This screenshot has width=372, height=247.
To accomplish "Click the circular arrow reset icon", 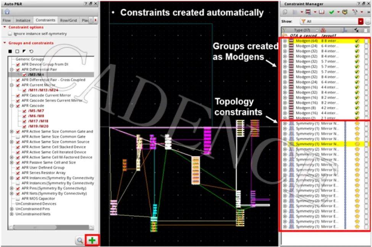I will pos(31,51).
